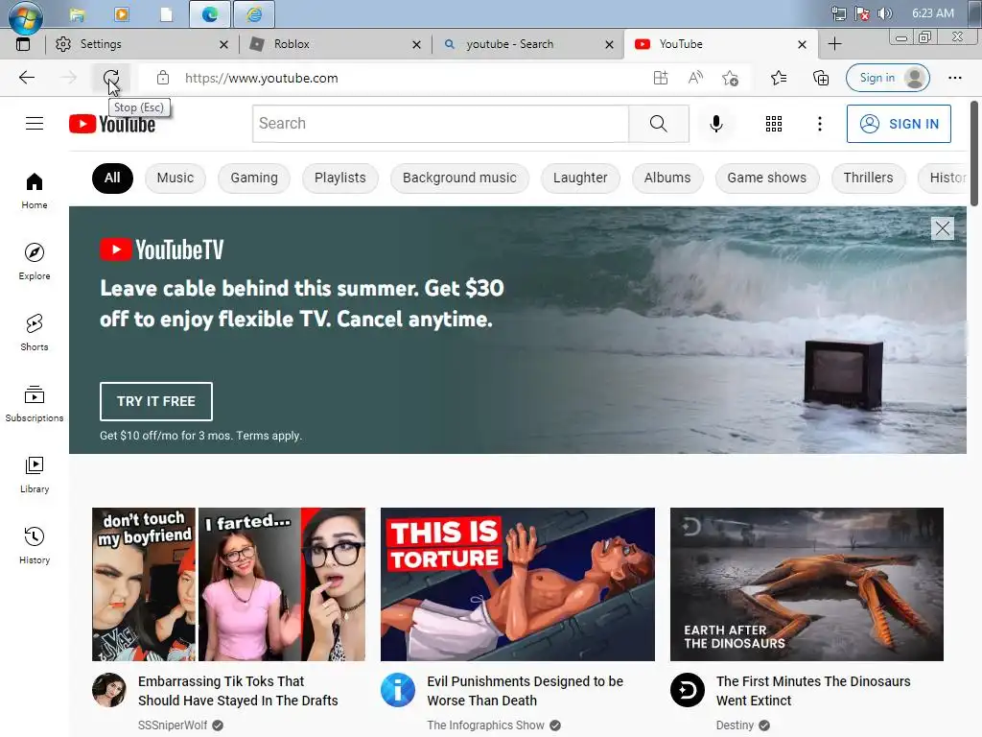This screenshot has height=737, width=982.
Task: Click the Destiny channel avatar
Action: (x=687, y=690)
